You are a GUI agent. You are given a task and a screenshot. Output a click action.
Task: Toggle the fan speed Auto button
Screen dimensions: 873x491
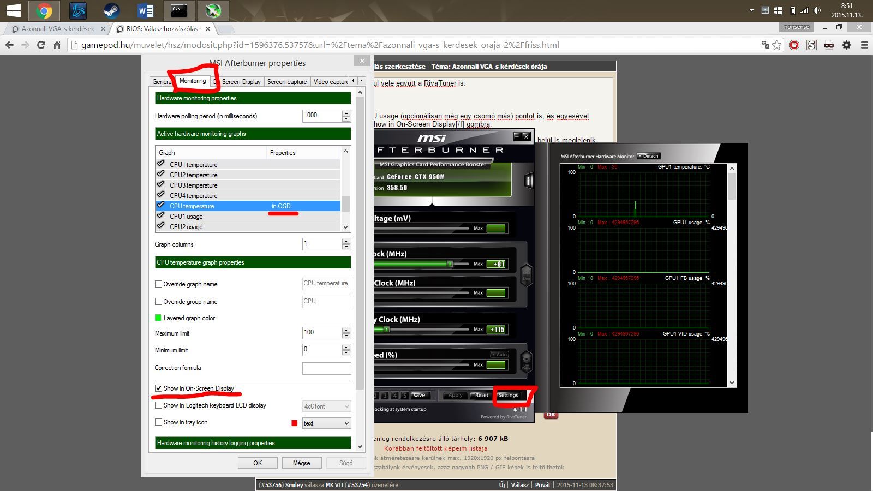[x=499, y=355]
